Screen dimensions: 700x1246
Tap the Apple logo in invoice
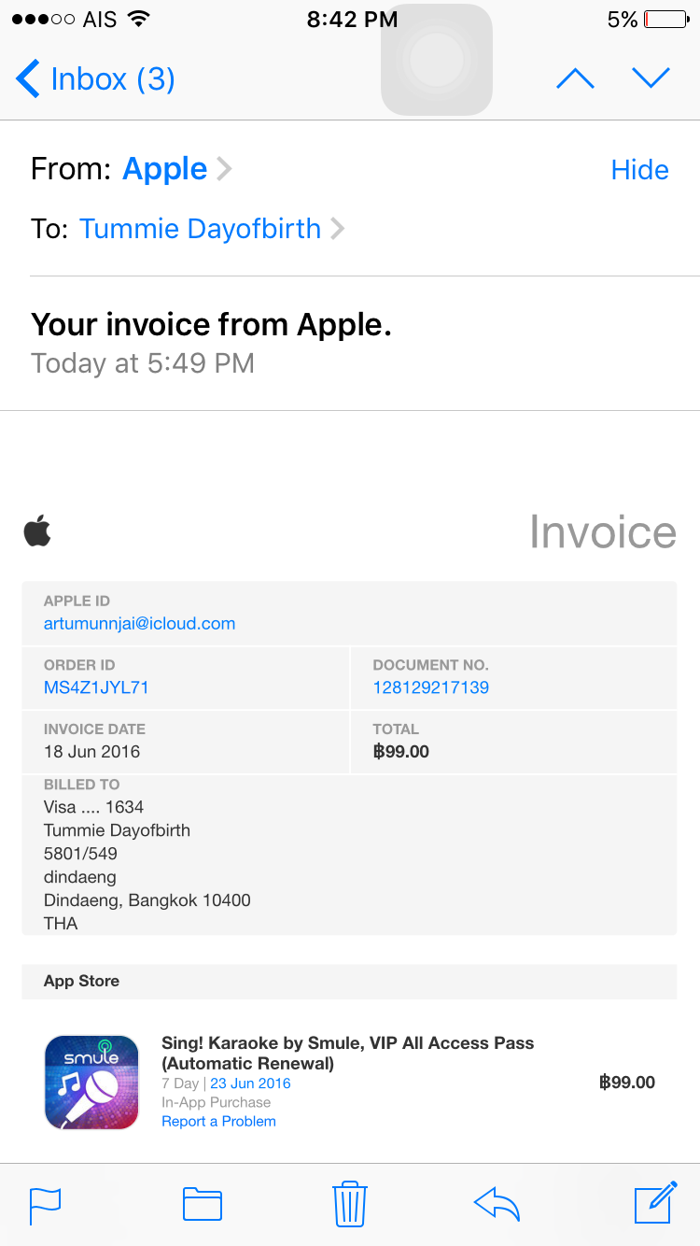point(37,531)
